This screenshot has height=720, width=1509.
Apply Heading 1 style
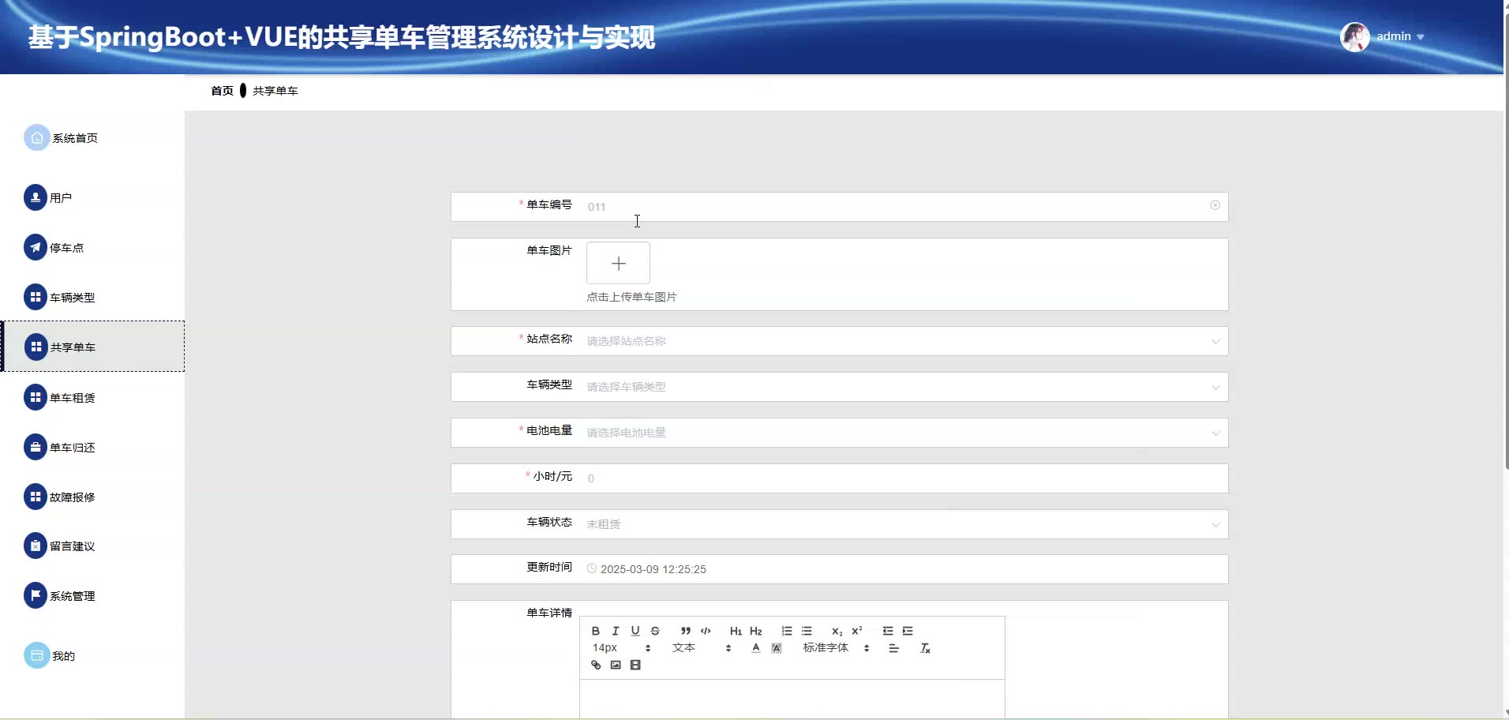(x=736, y=631)
